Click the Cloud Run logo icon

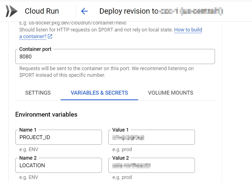[x=11, y=11]
